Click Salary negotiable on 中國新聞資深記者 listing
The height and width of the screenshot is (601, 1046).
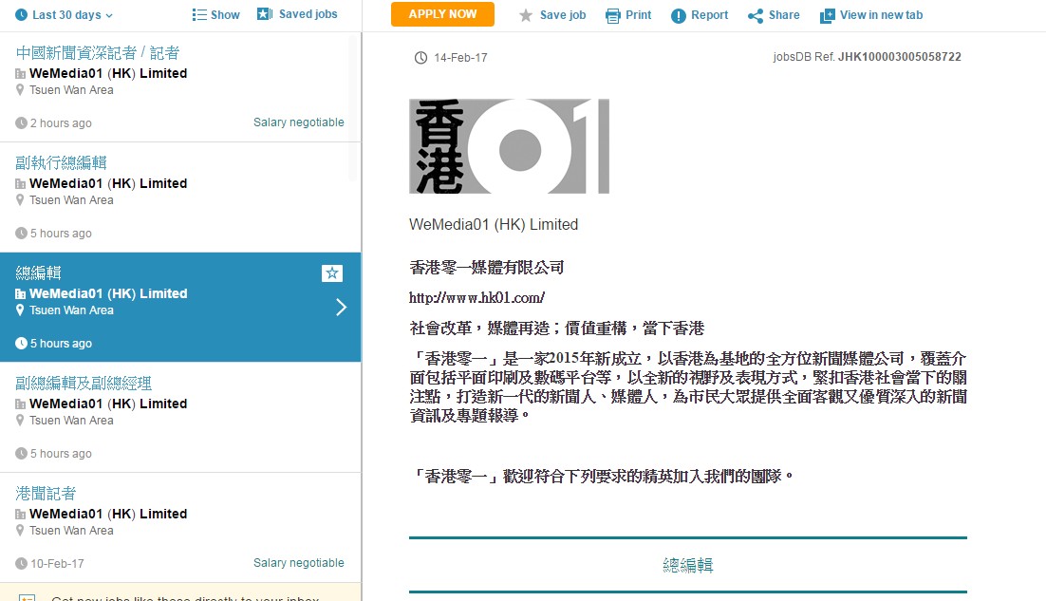[x=299, y=122]
